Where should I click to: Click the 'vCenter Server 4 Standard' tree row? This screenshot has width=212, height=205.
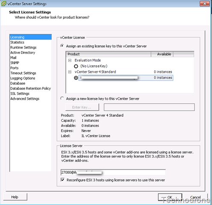[x=95, y=72]
